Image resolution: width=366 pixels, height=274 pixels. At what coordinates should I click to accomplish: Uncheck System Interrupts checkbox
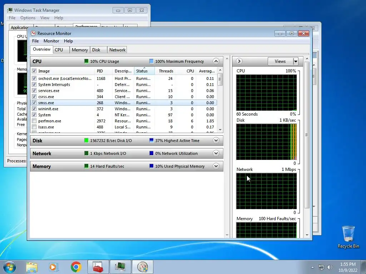click(x=34, y=85)
